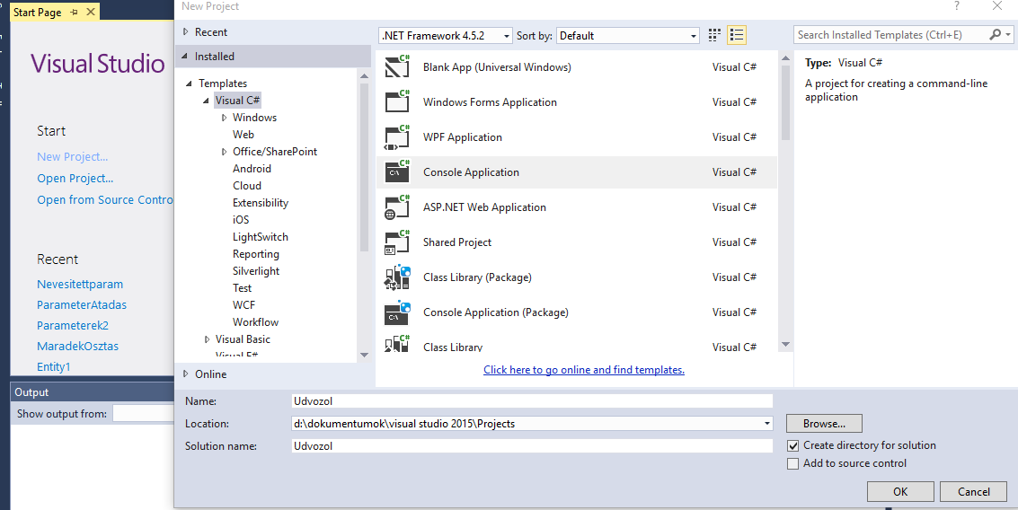Screen dimensions: 1018x510
Task: Click the template list scroll down arrow
Action: (x=785, y=345)
